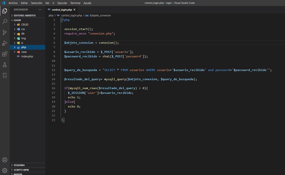Image resolution: width=285 pixels, height=175 pixels.
Task: Open the Terminal menu
Action: [75, 3]
